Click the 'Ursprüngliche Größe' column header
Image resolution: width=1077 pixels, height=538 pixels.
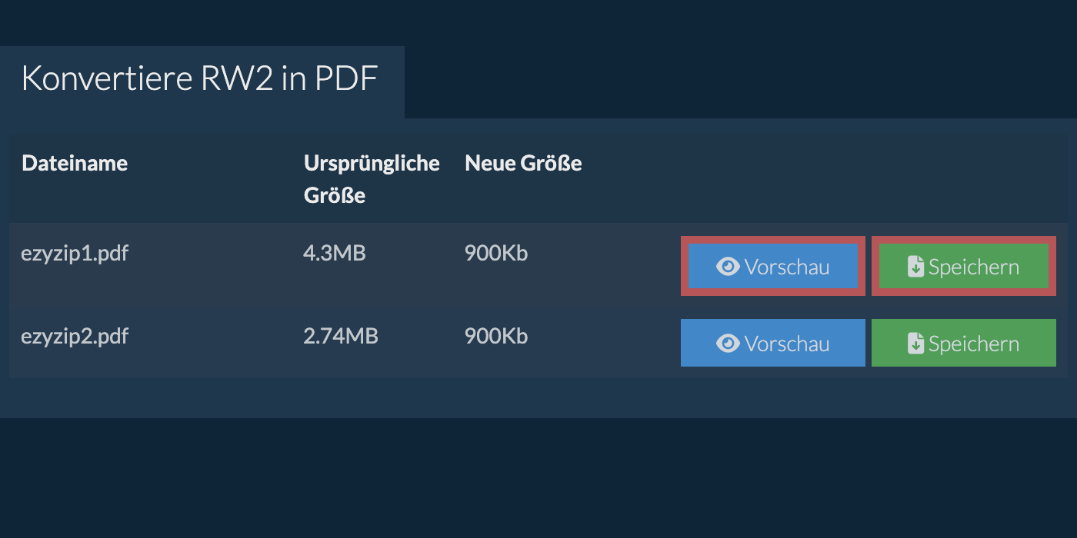click(372, 178)
